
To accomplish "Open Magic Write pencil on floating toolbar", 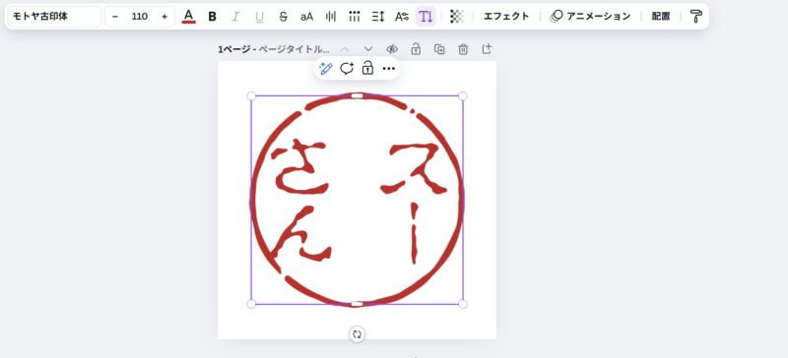I will tap(326, 68).
